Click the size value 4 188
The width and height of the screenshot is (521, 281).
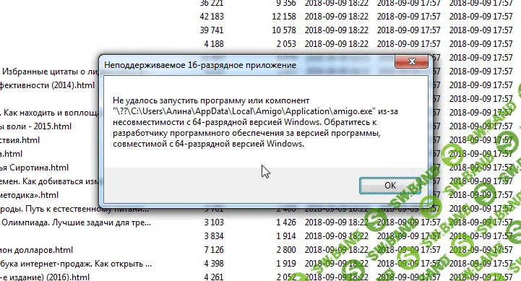214,44
